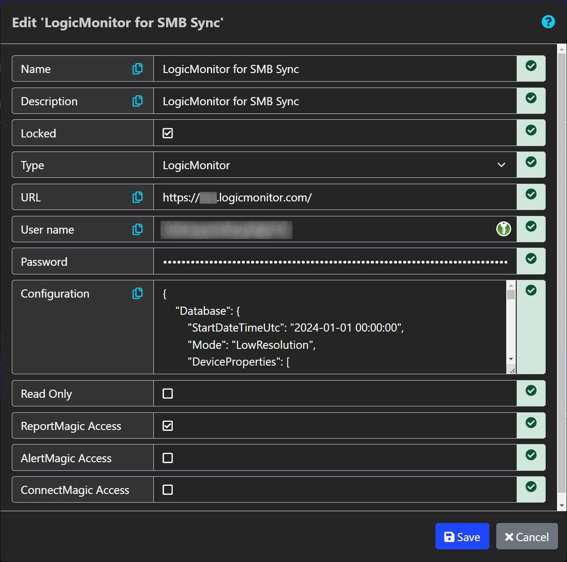567x562 pixels.
Task: Click the "Mode": "LowResolution" line
Action: click(x=252, y=345)
